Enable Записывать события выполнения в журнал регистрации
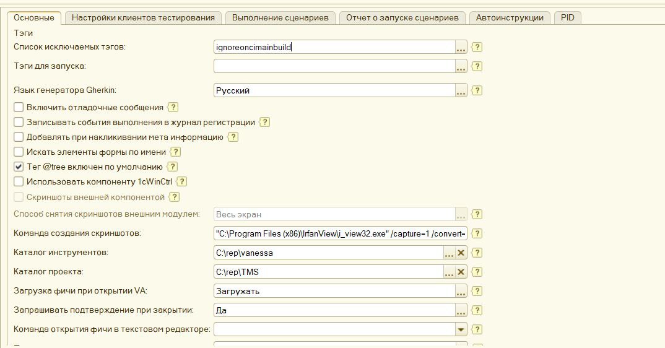This screenshot has height=348, width=665. click(x=18, y=122)
